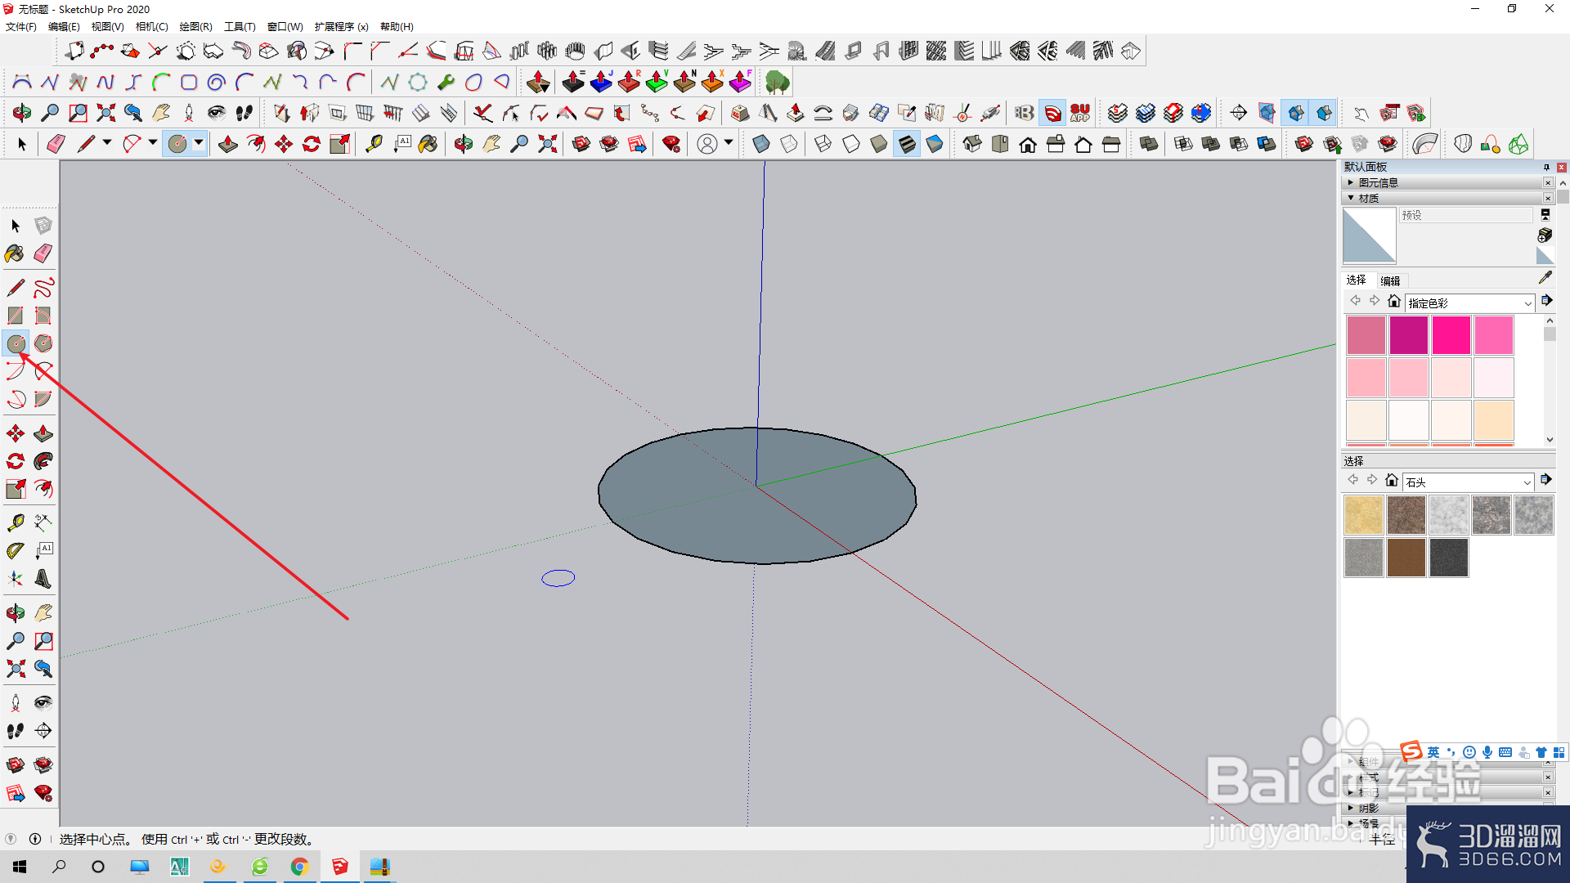Switch to Top view house icon

point(1000,144)
